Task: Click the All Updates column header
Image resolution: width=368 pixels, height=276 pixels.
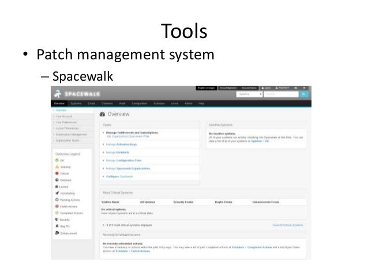Action: (x=148, y=202)
